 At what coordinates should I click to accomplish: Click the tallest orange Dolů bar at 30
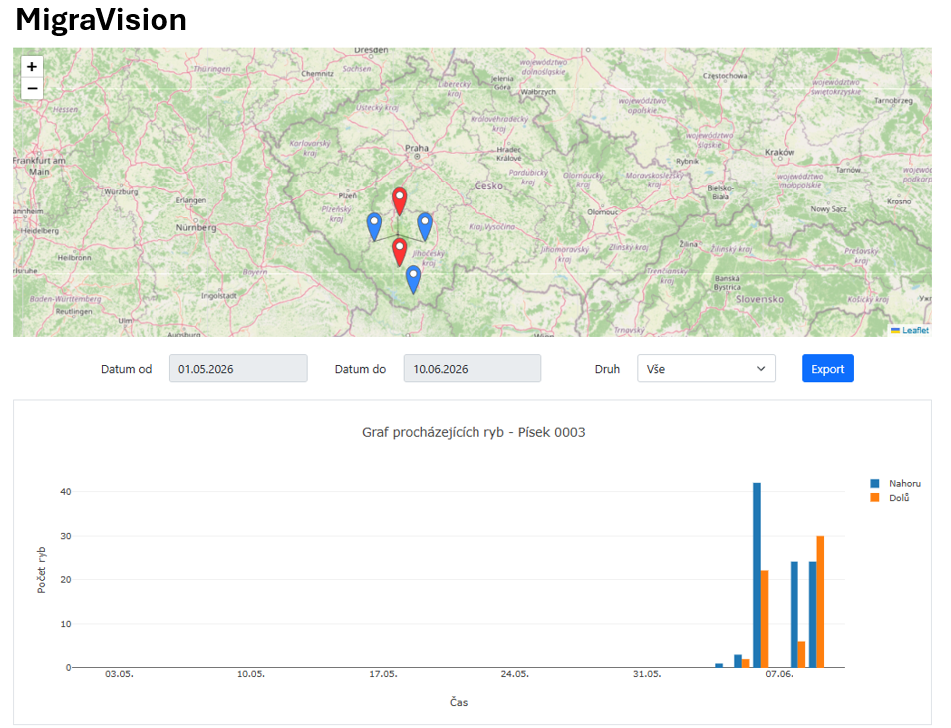820,601
